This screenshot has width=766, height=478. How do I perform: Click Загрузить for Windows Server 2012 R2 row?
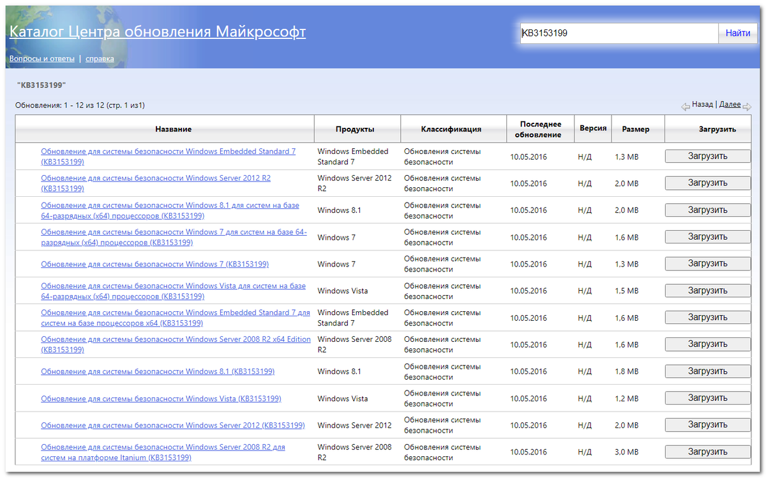click(x=707, y=183)
